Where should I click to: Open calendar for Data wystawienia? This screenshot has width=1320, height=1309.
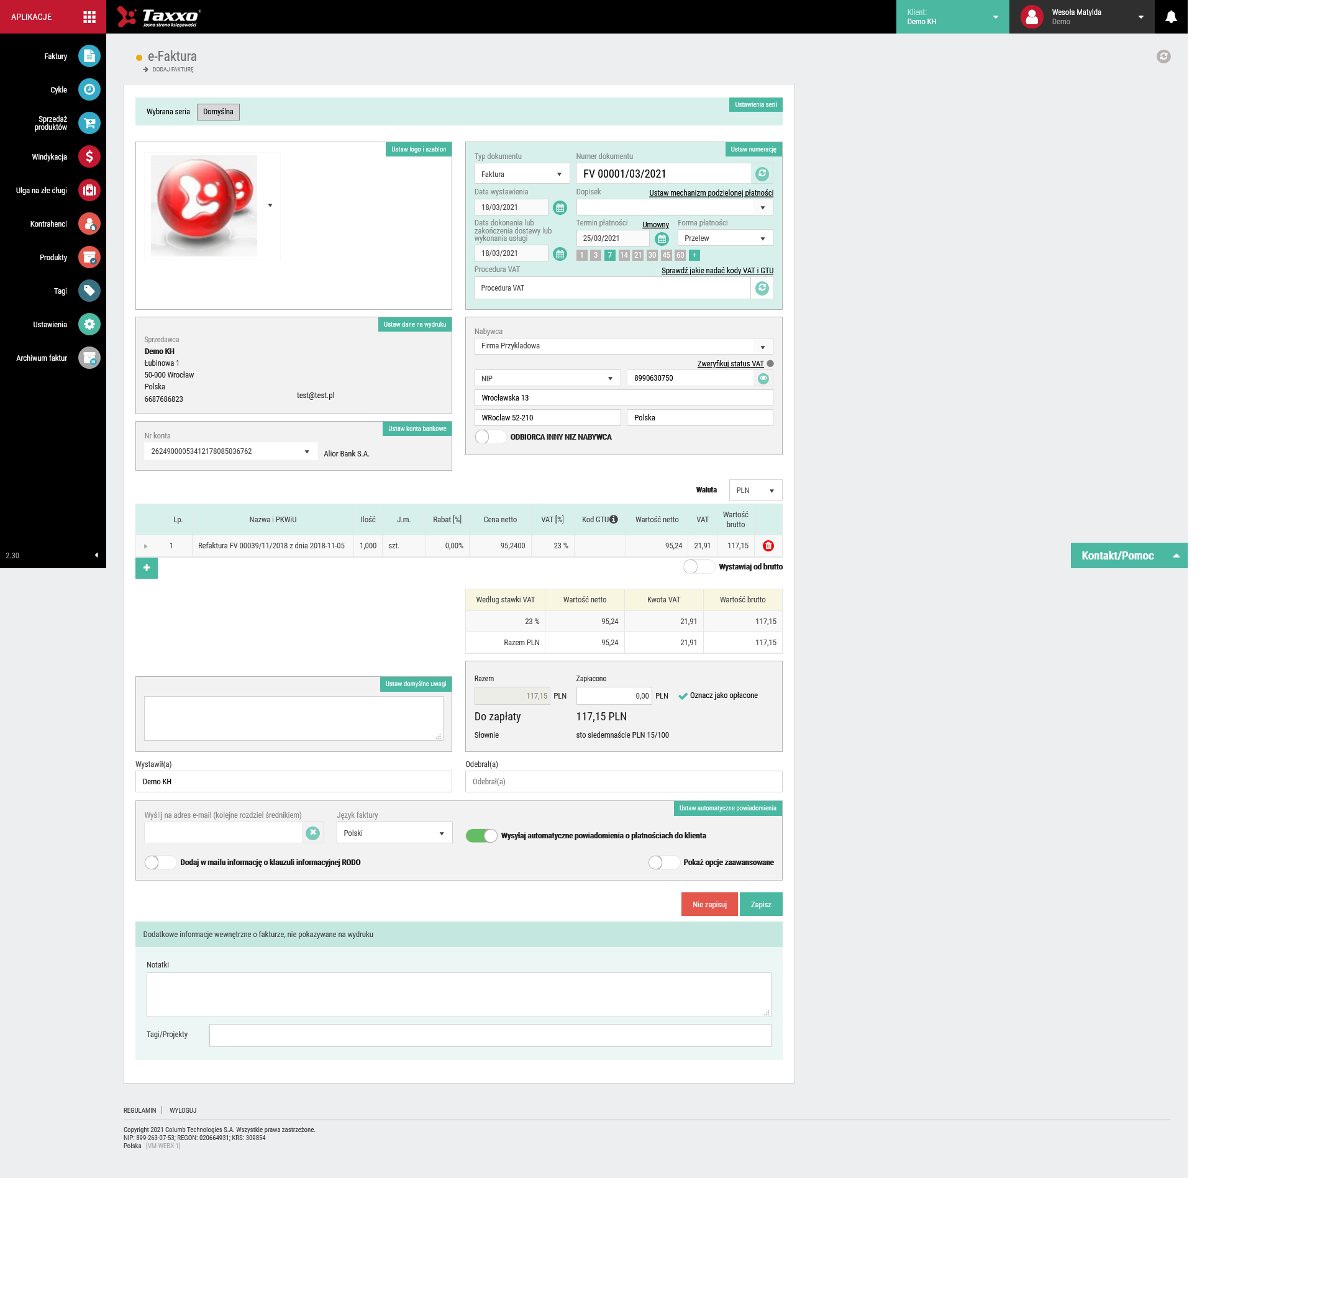coord(560,207)
